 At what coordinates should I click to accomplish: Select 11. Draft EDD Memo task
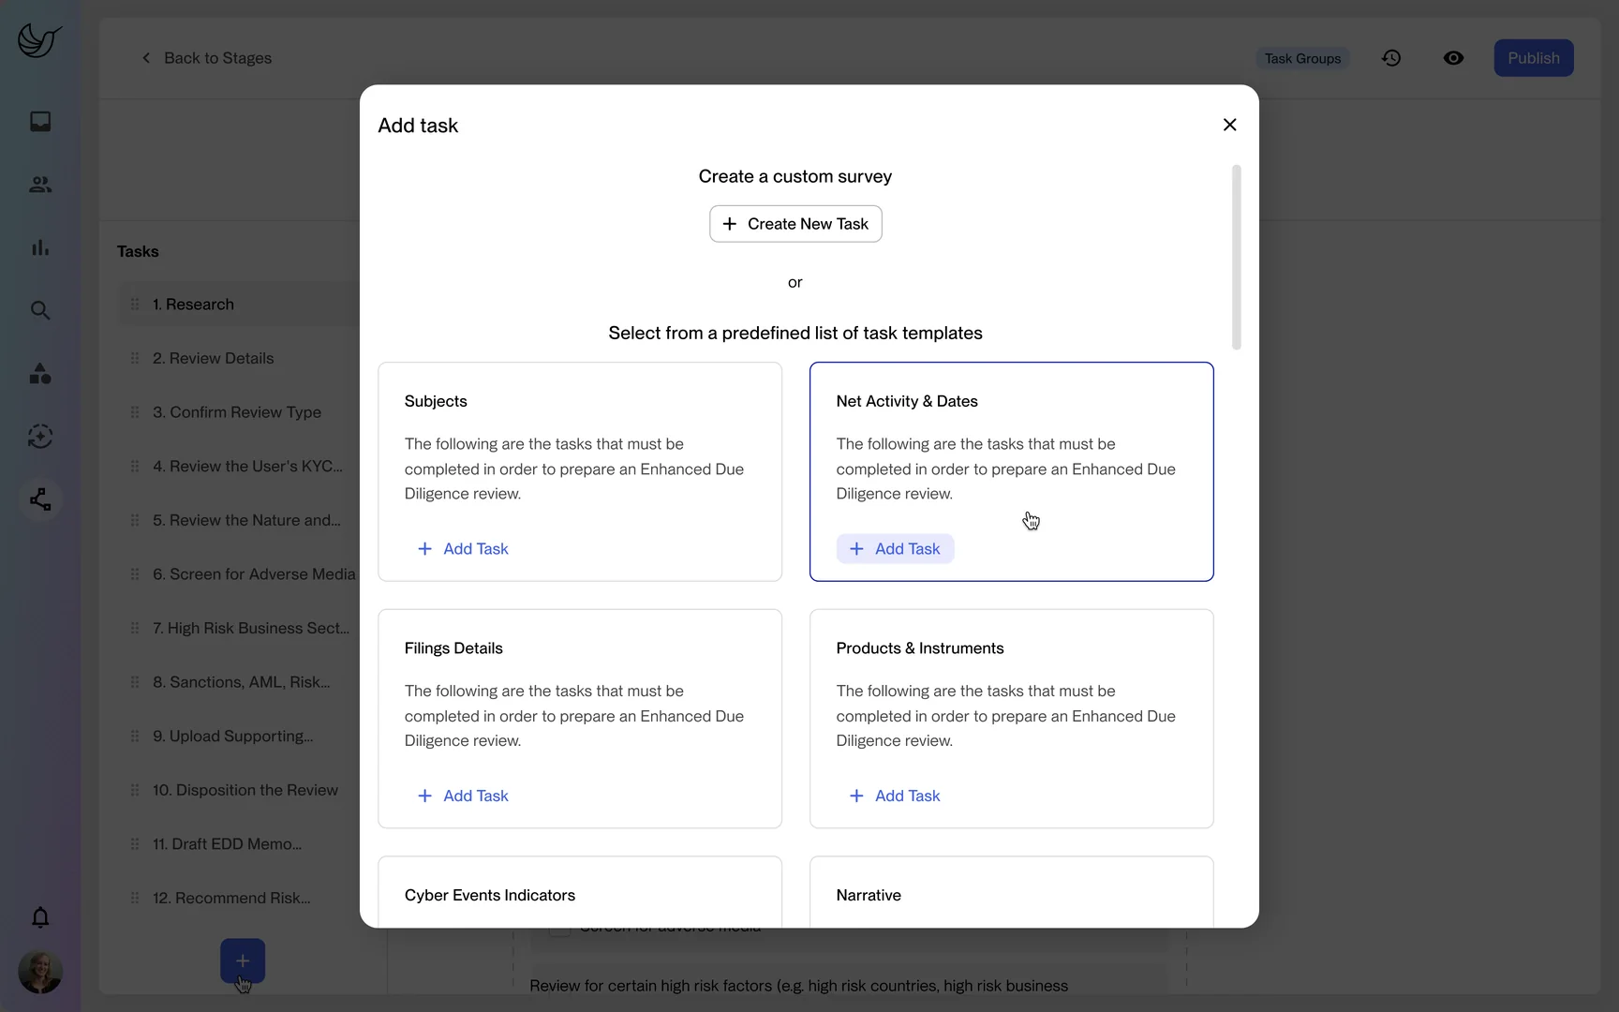pyautogui.click(x=239, y=844)
